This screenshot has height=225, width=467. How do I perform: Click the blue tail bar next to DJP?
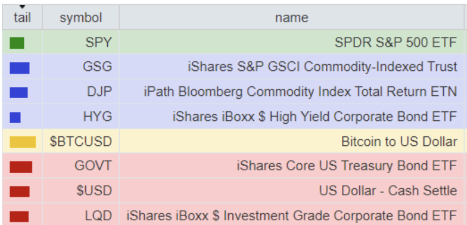tap(19, 93)
